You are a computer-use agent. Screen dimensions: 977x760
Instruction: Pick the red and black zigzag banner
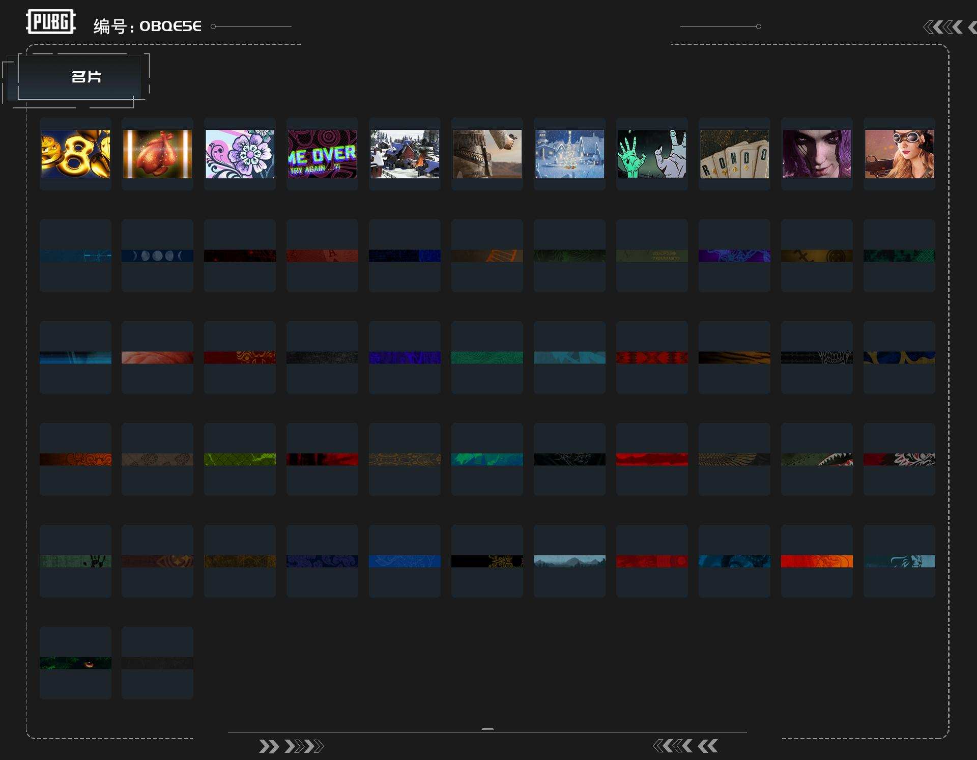(652, 357)
